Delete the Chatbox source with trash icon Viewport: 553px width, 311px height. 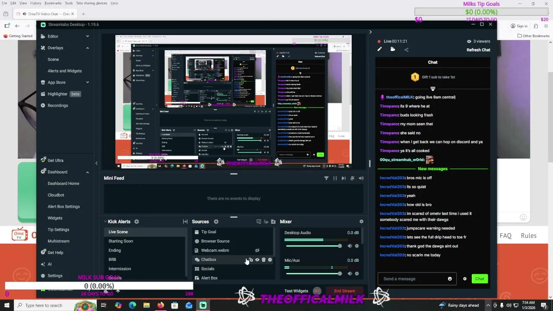(x=264, y=260)
